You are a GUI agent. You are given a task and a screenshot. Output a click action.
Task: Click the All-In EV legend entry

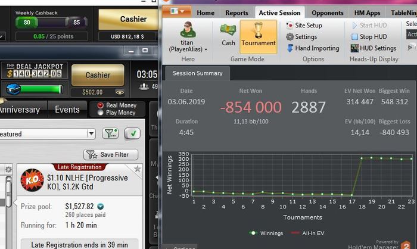tap(308, 233)
